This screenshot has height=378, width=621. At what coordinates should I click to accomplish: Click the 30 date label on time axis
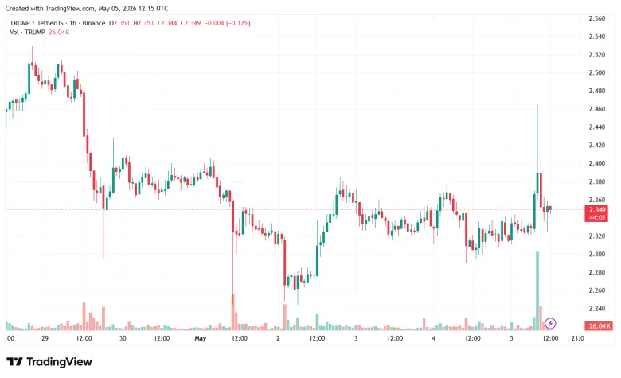(x=123, y=338)
